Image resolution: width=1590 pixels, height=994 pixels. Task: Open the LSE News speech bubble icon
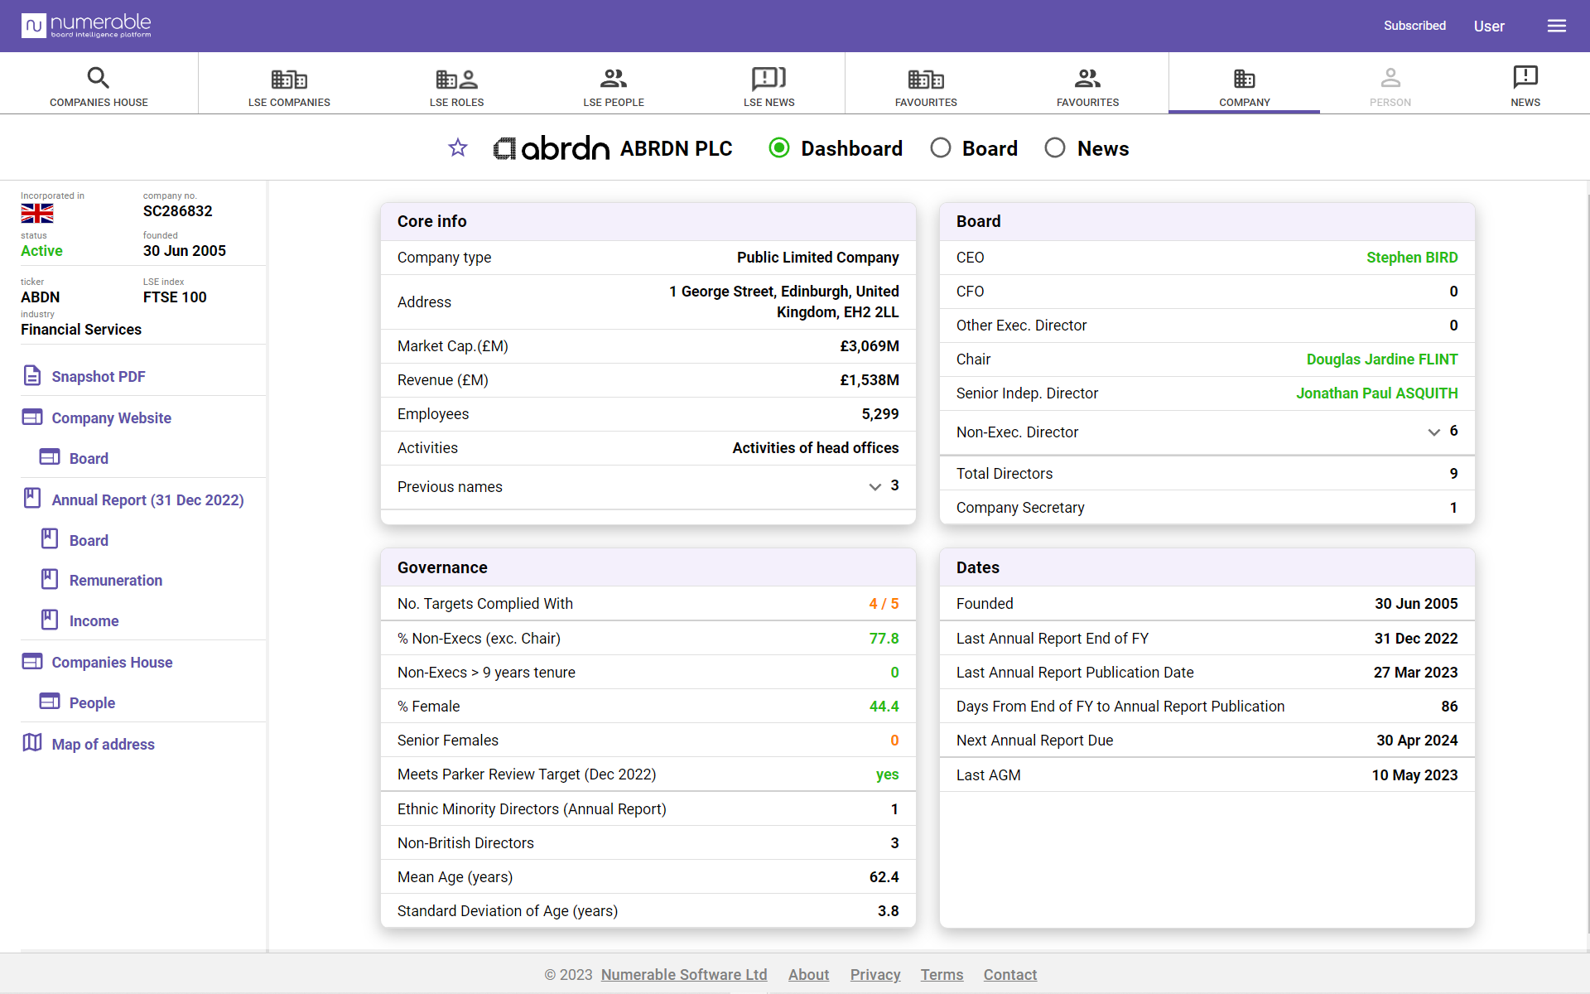(768, 79)
